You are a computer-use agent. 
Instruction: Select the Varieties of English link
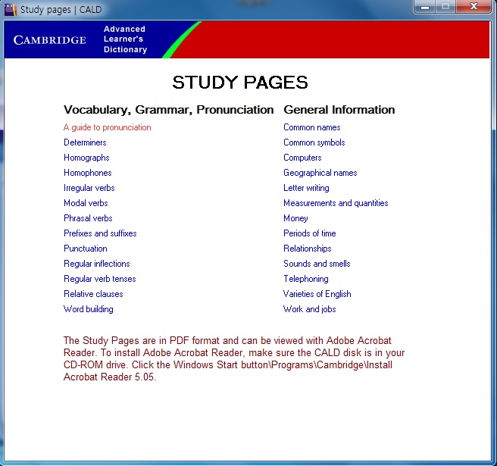(317, 294)
